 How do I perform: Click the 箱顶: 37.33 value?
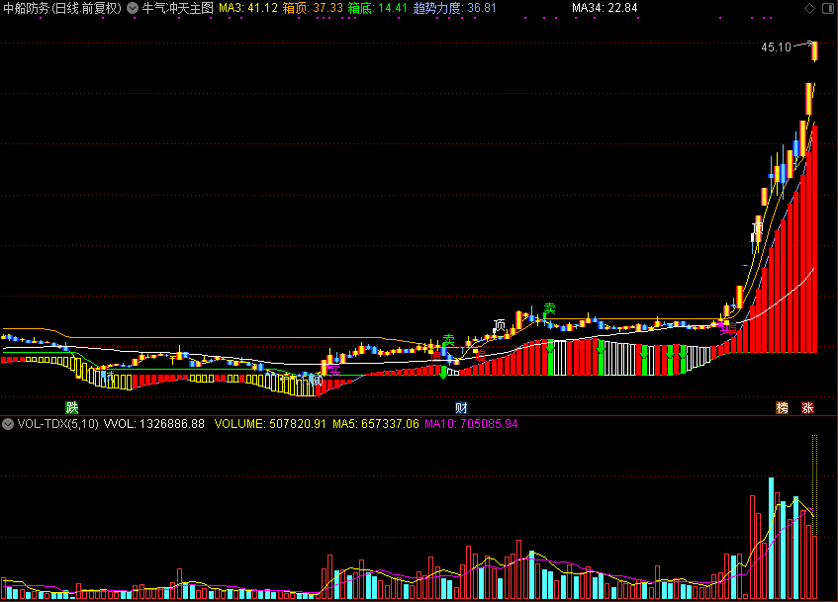(x=313, y=8)
